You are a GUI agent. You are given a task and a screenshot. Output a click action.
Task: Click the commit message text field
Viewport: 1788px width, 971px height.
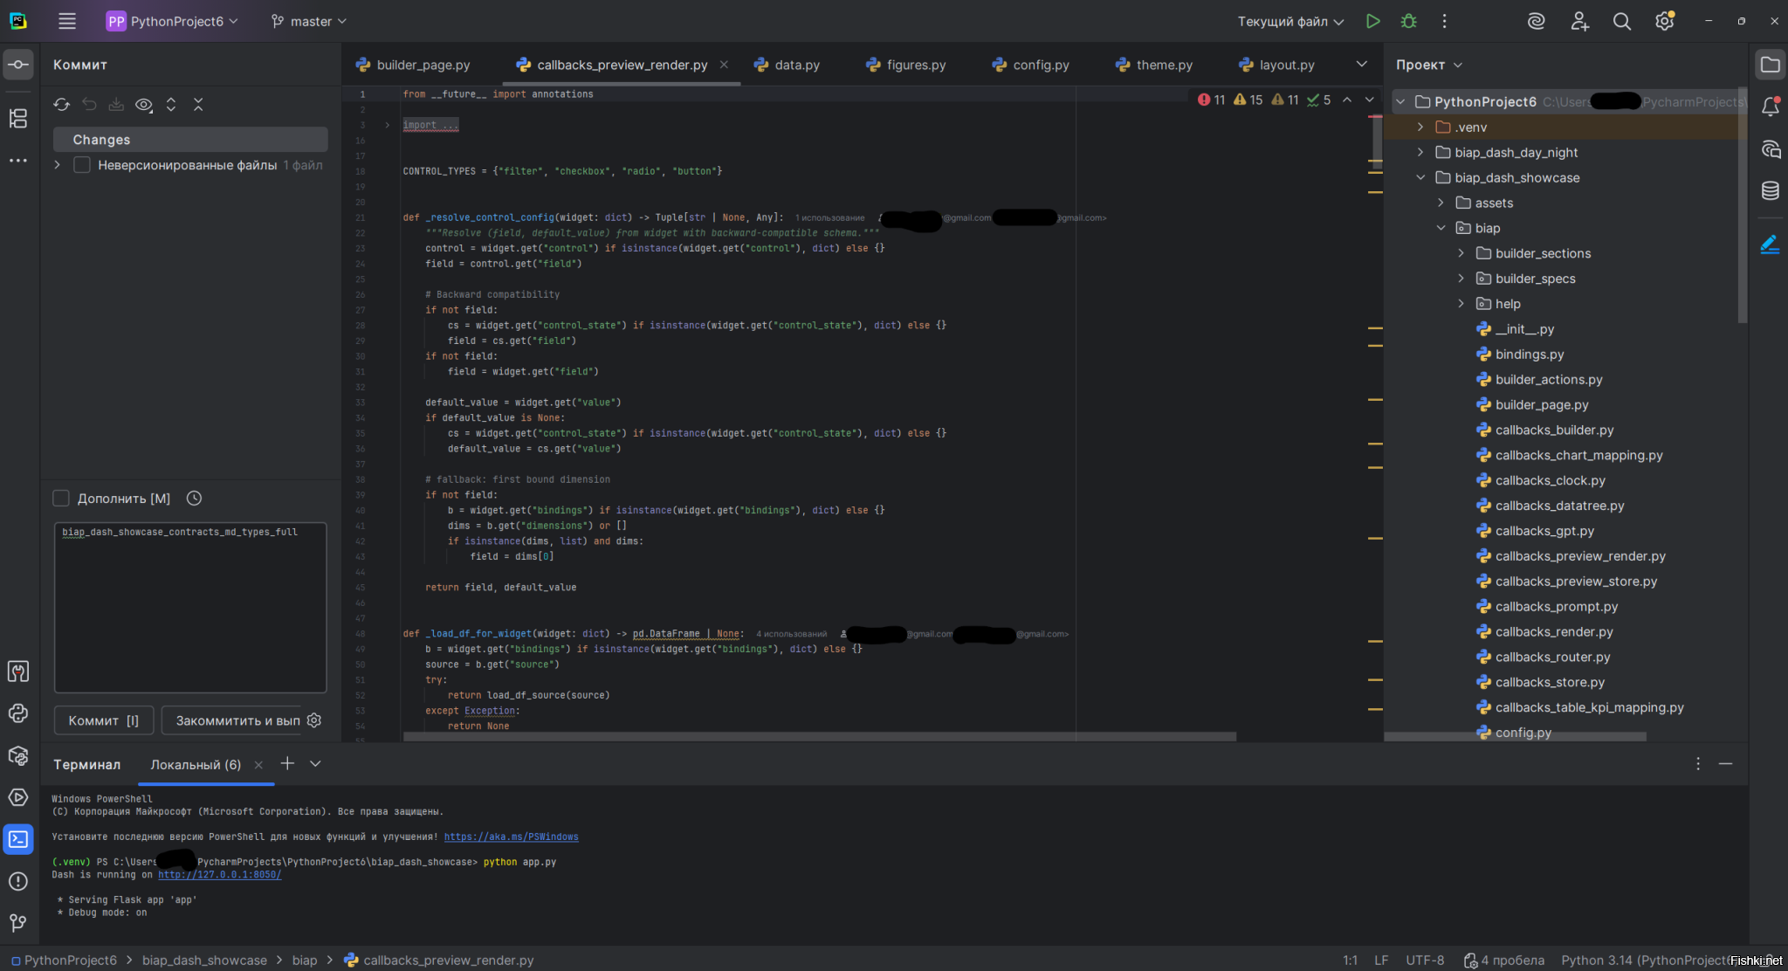[190, 607]
